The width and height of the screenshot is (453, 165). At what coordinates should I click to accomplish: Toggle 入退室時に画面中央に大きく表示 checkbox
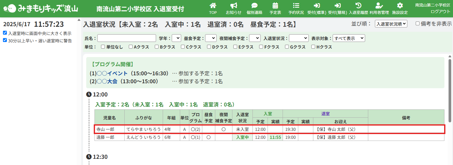pyautogui.click(x=5, y=33)
